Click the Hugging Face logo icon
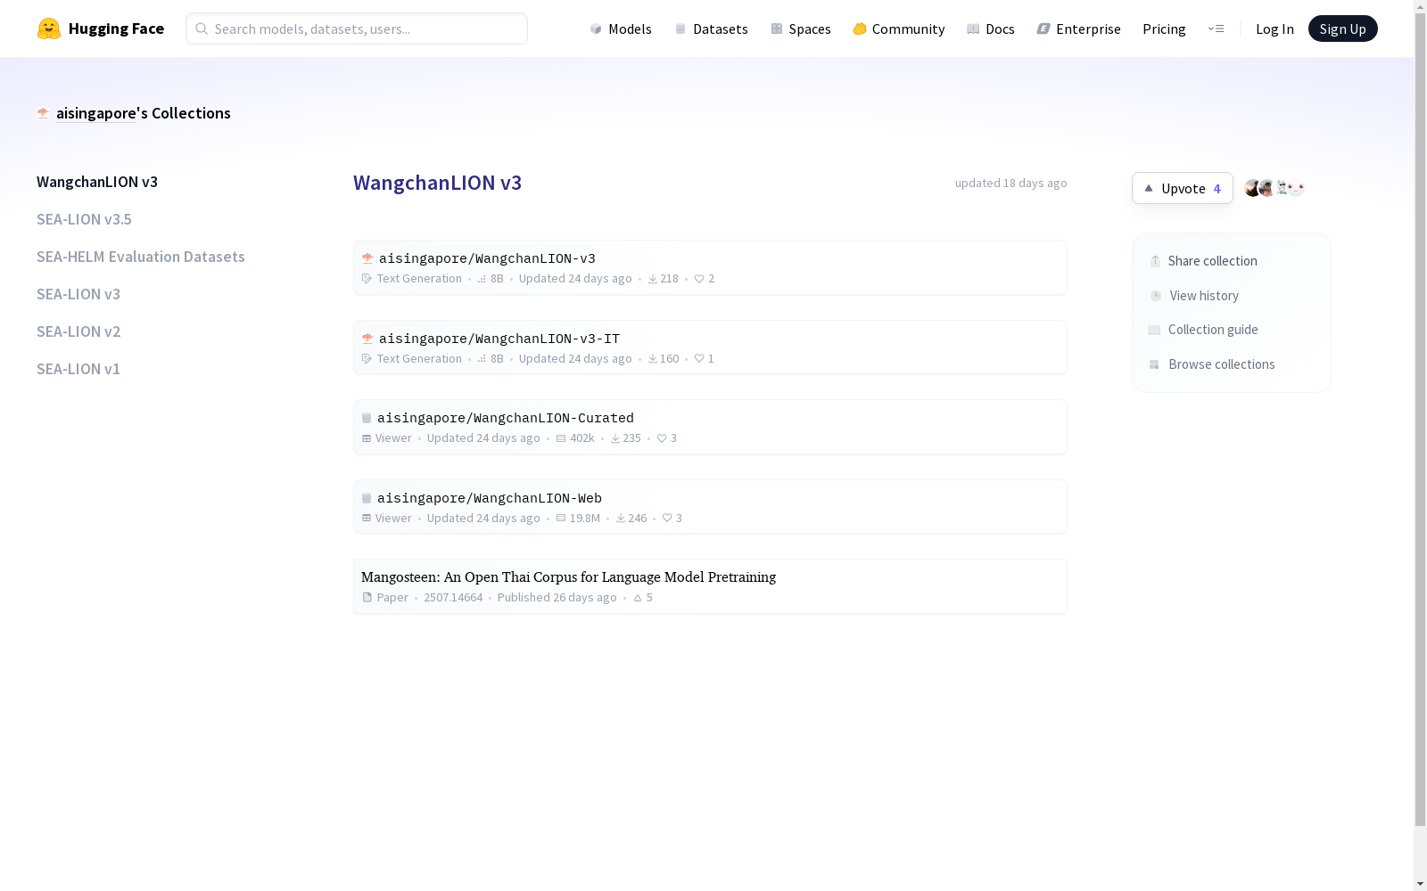 pyautogui.click(x=49, y=29)
